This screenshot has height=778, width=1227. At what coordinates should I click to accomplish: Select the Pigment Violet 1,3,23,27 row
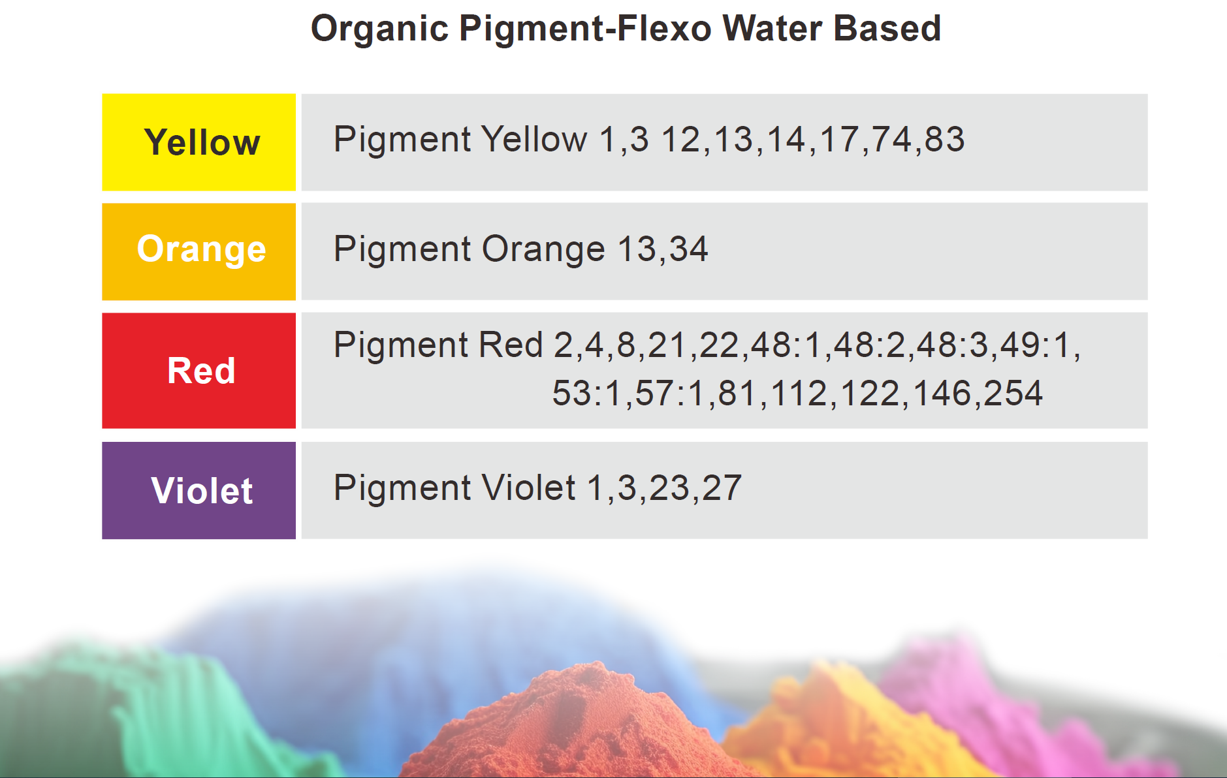pyautogui.click(x=724, y=491)
